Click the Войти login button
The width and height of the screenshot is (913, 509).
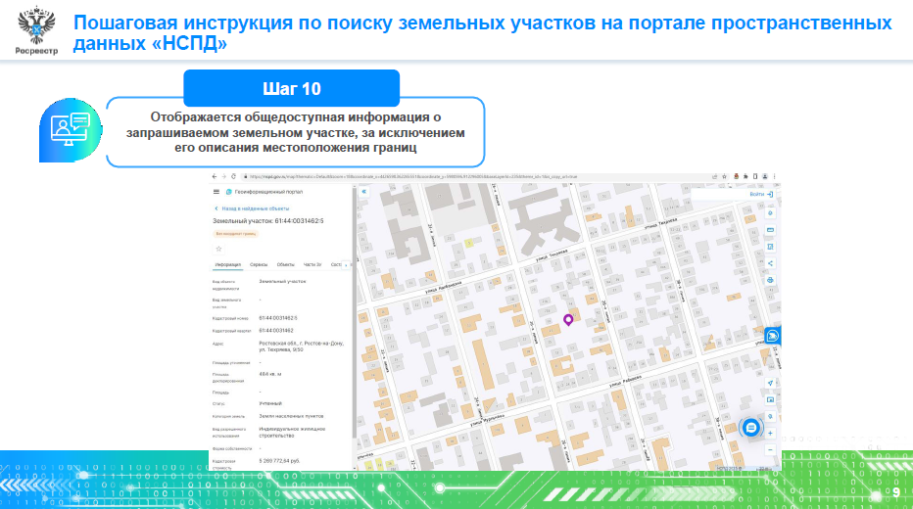click(761, 194)
